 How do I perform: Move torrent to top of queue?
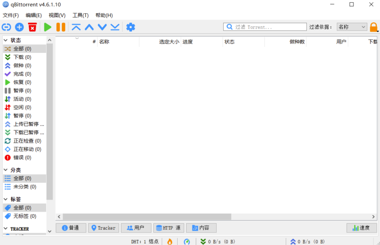[x=76, y=27]
